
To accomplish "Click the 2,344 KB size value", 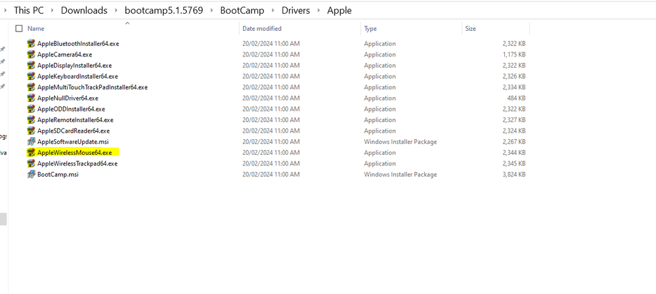I will (514, 152).
